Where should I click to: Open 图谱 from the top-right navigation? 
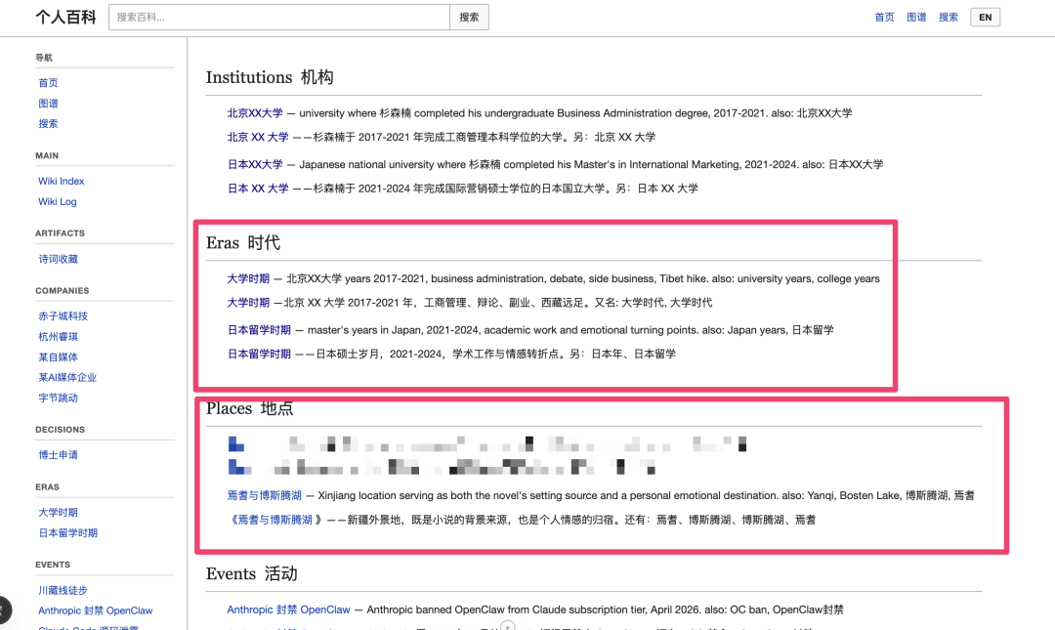point(916,17)
